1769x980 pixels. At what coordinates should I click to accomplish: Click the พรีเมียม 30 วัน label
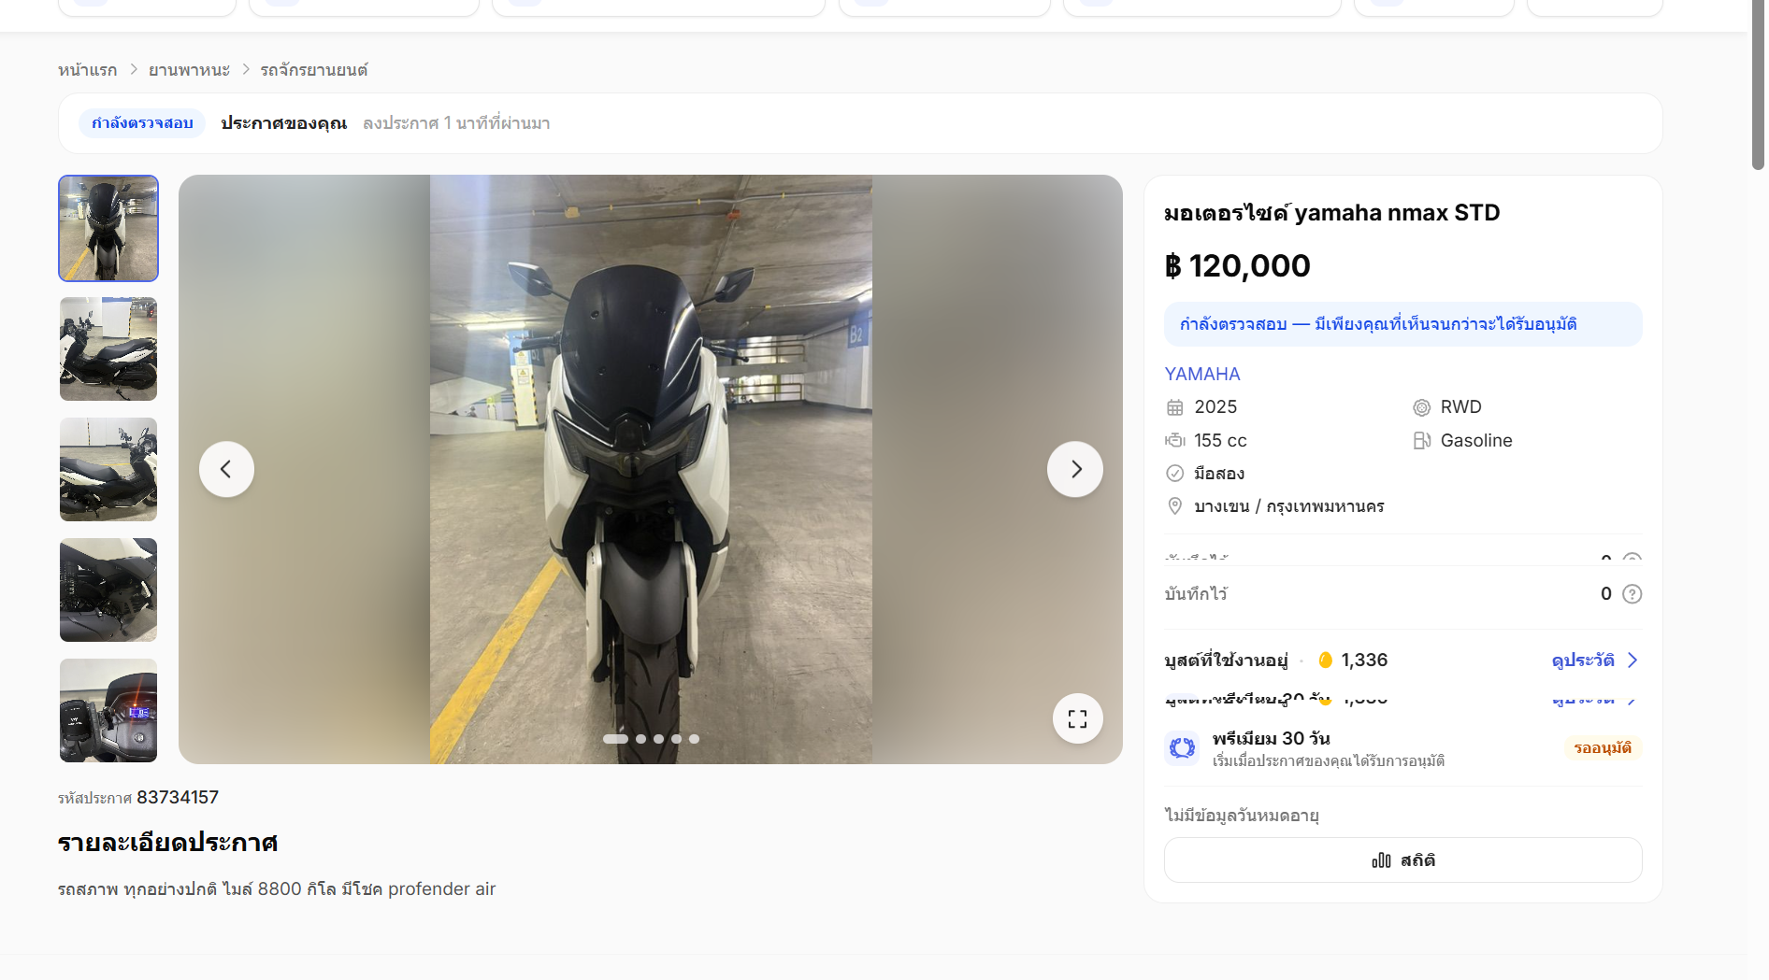[1272, 738]
